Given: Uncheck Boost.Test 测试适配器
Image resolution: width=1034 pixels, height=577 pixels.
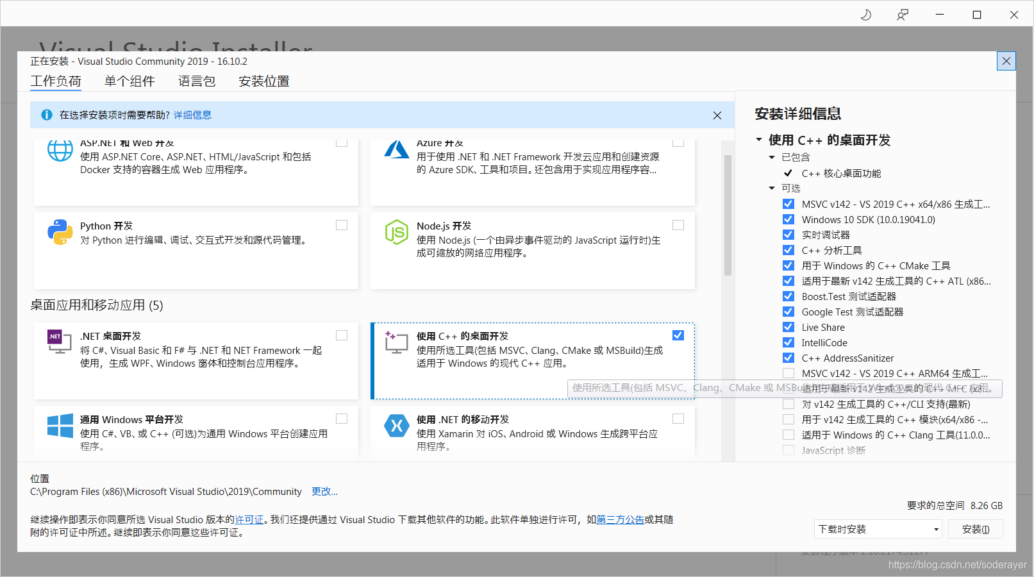Looking at the screenshot, I should pos(788,296).
